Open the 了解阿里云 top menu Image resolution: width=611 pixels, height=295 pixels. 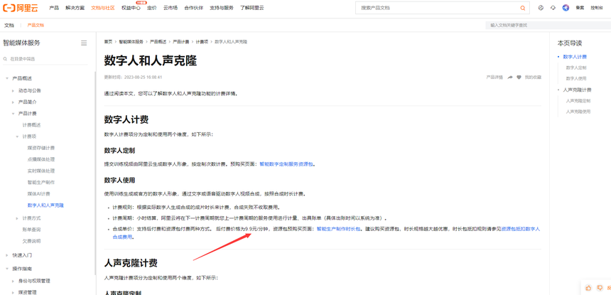coord(252,8)
